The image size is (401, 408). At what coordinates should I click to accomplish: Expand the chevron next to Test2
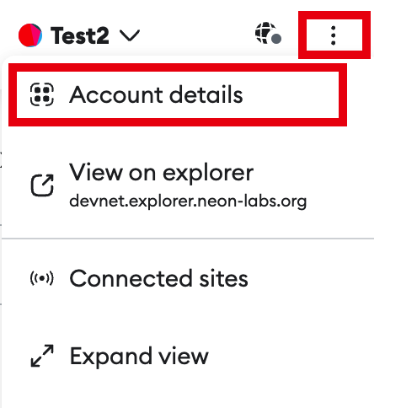click(130, 35)
